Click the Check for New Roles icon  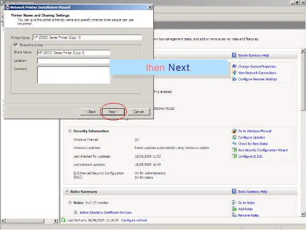pos(234,144)
